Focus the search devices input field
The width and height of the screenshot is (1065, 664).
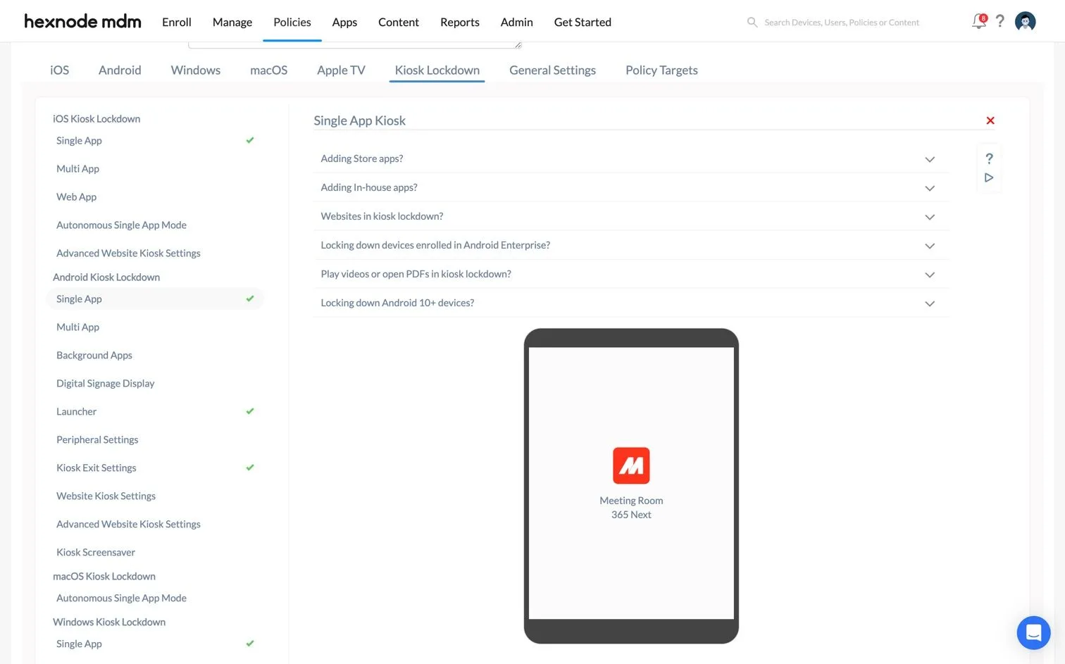point(842,23)
